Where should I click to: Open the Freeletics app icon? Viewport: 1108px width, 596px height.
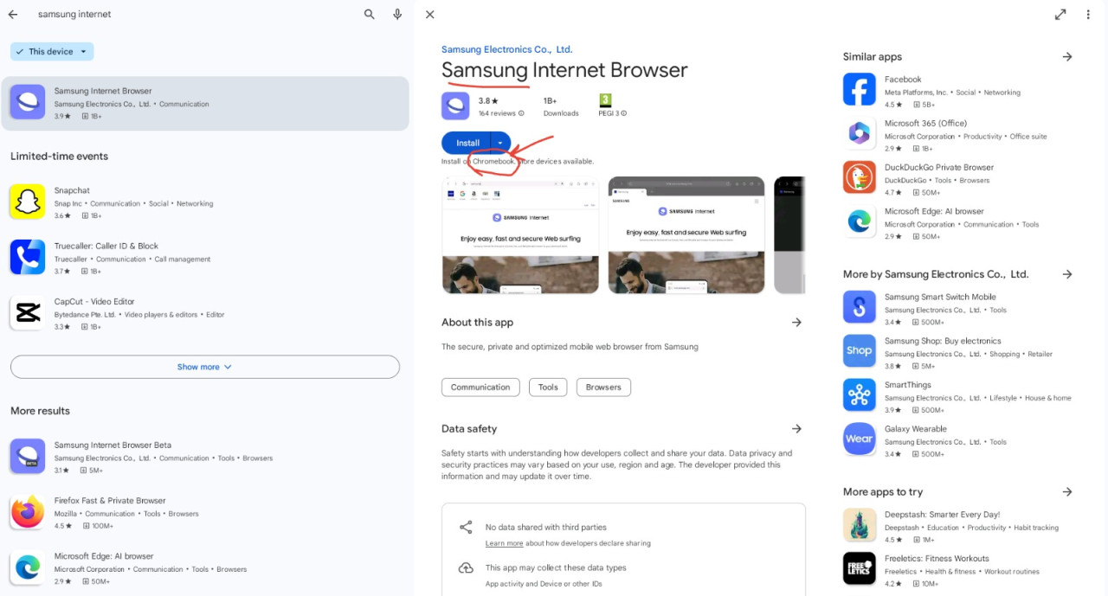(860, 568)
